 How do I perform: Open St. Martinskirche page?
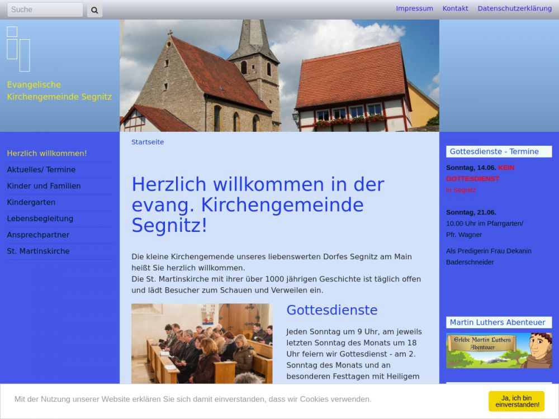pyautogui.click(x=38, y=251)
